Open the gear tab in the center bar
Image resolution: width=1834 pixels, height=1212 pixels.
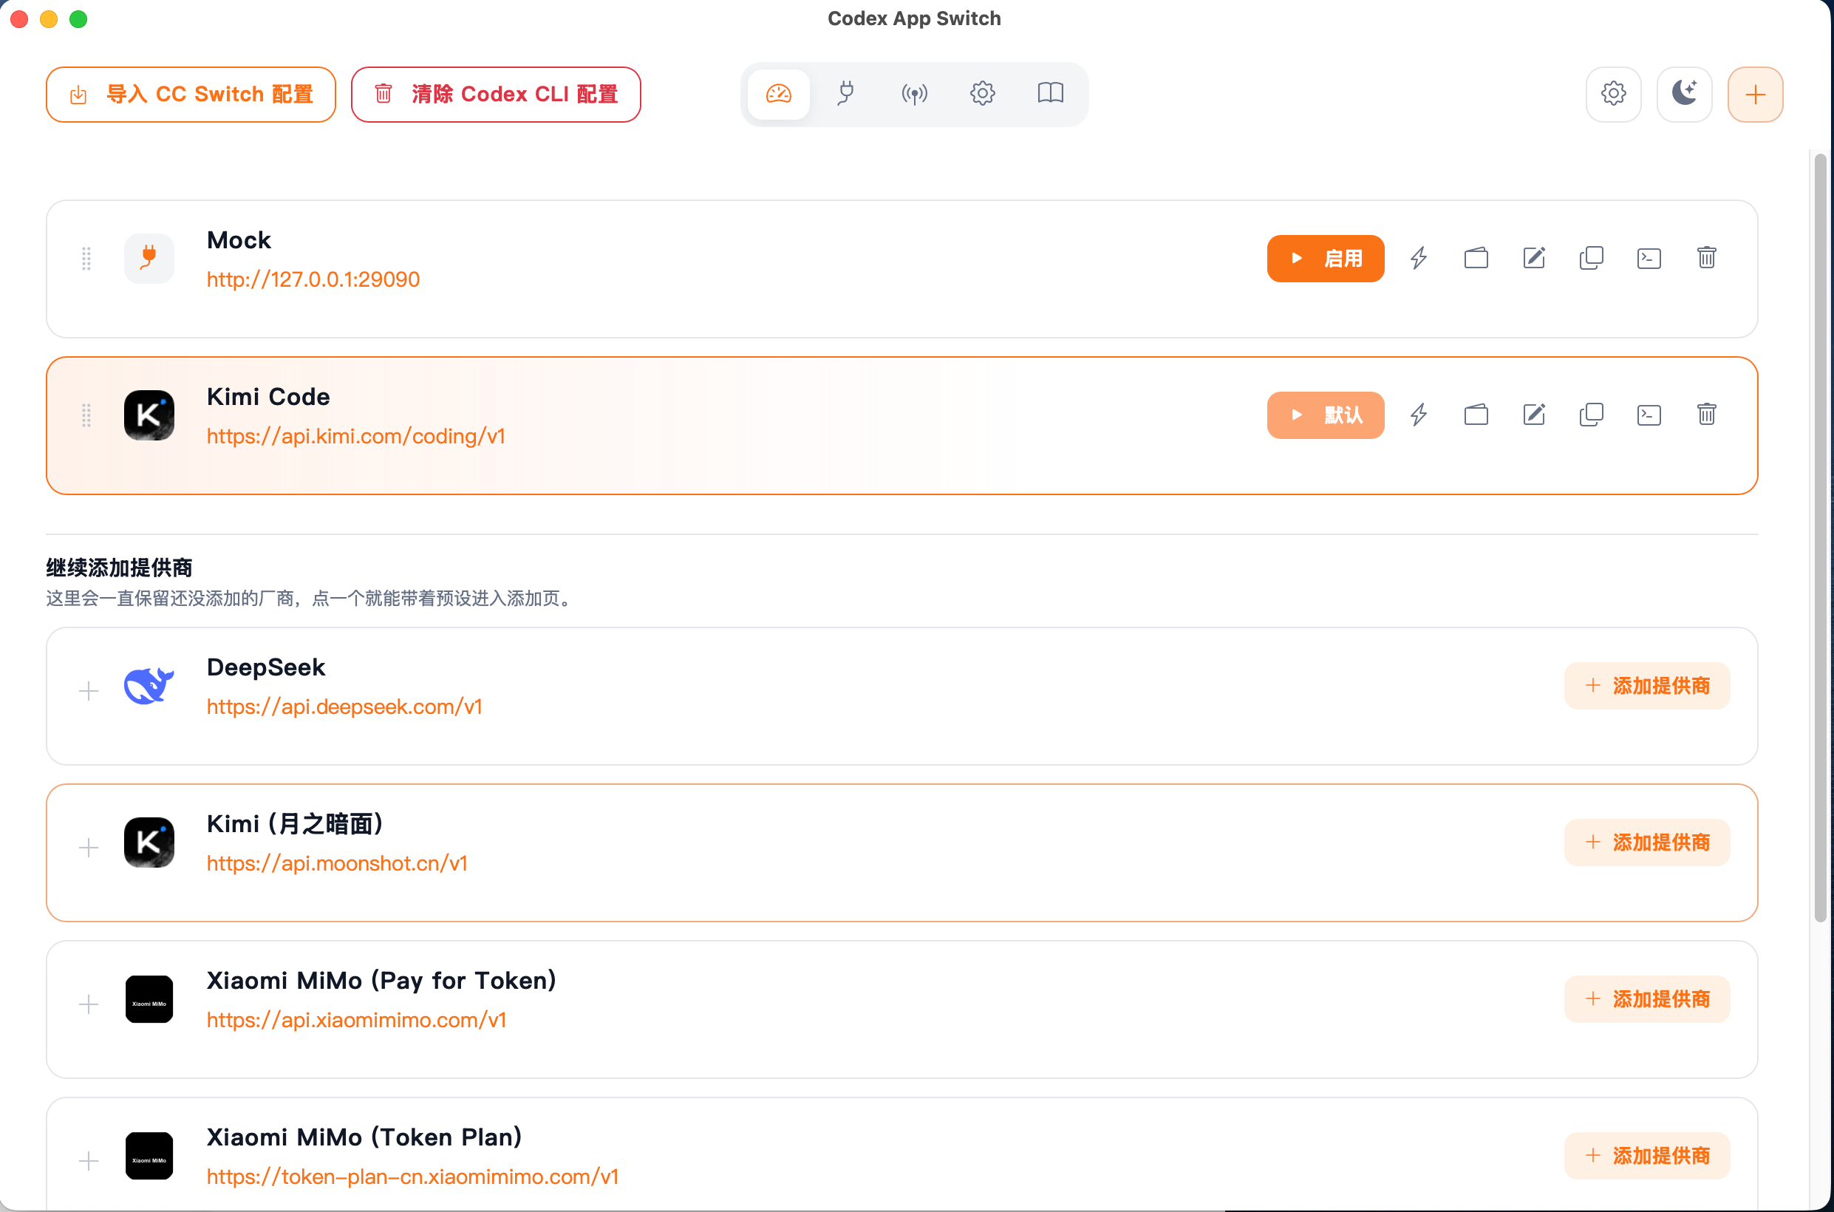pos(982,95)
